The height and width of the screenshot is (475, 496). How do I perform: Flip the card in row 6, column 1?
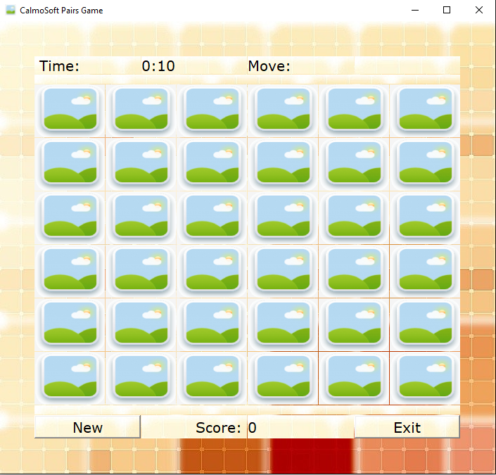(x=70, y=377)
